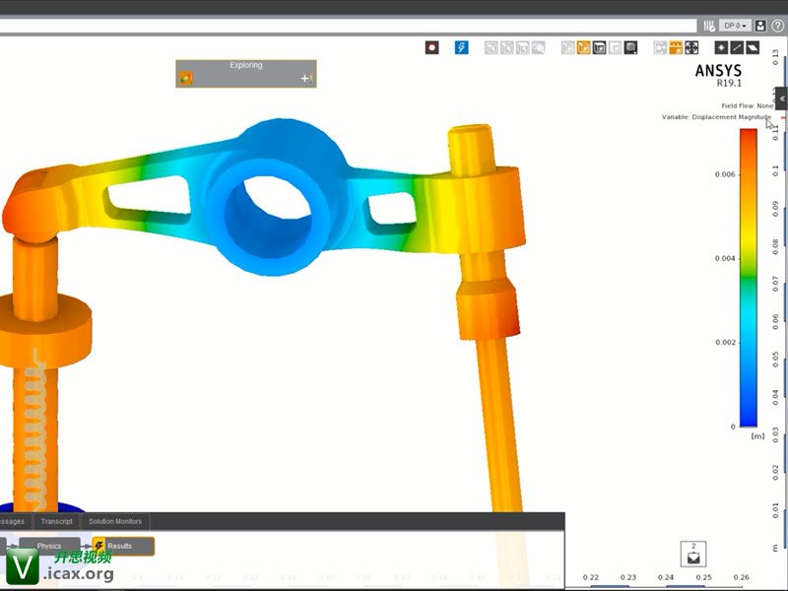Click the contour result icon in the Exploring panel

click(x=186, y=78)
